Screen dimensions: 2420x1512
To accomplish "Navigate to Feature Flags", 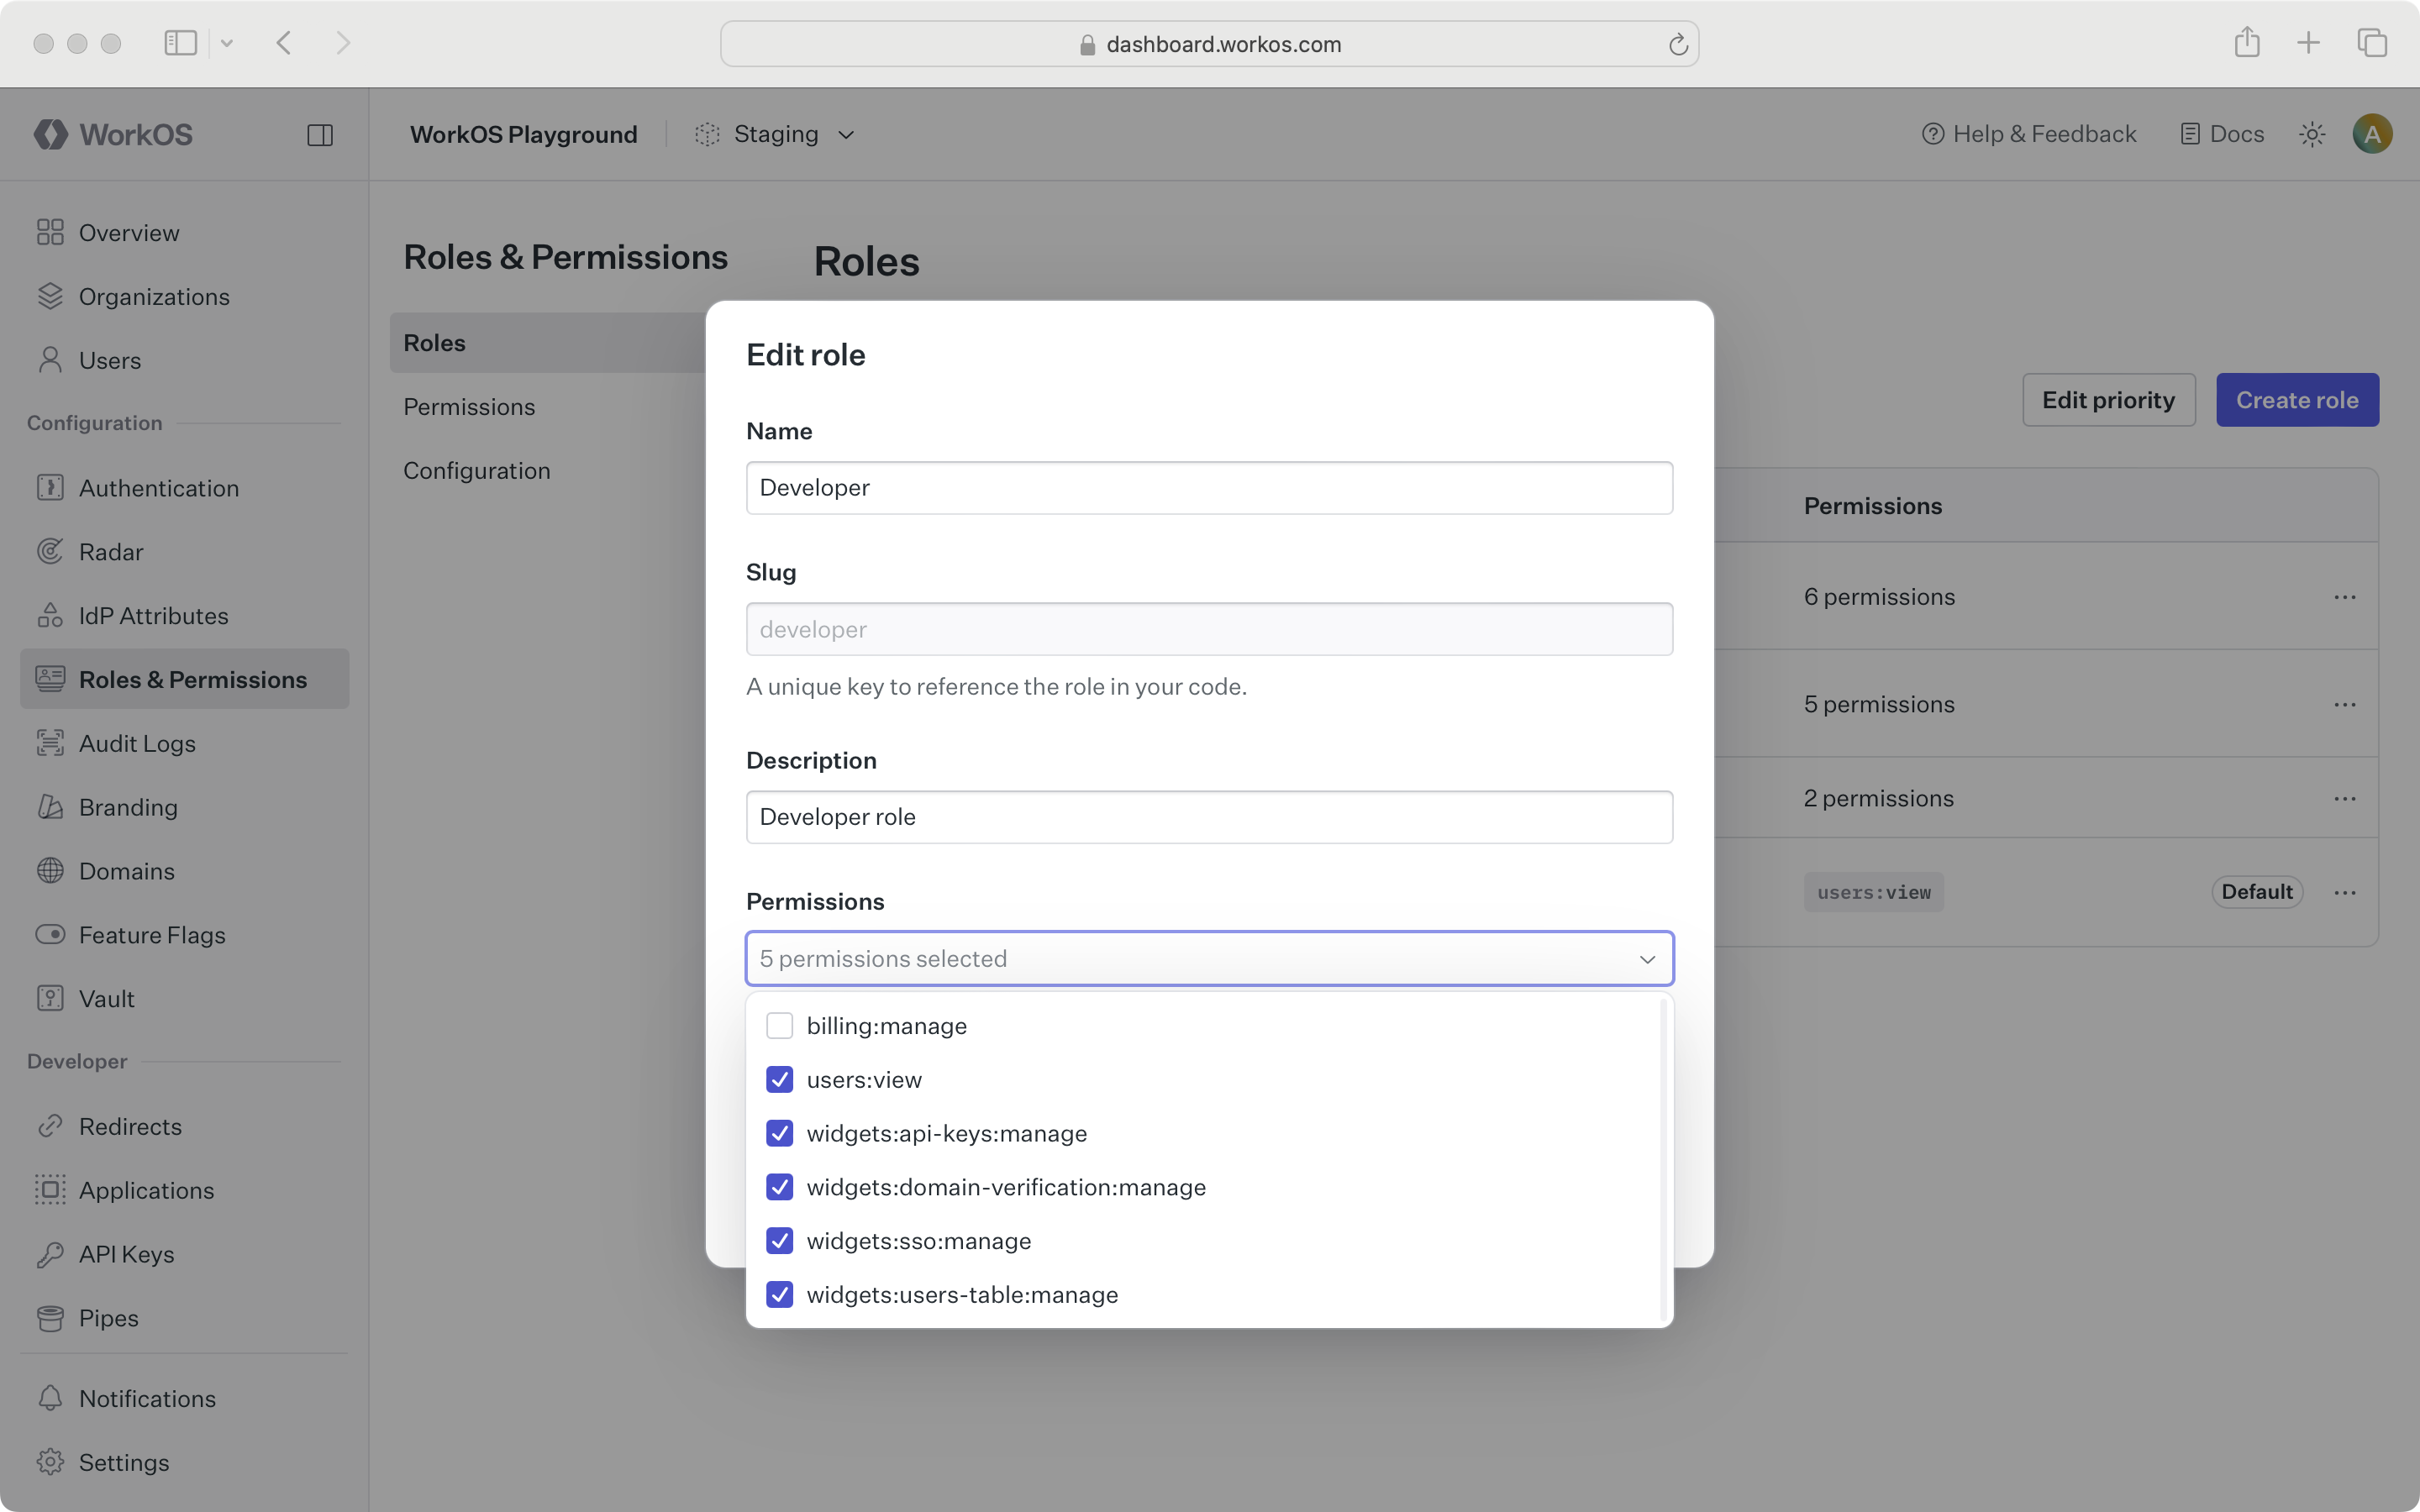I will [152, 934].
